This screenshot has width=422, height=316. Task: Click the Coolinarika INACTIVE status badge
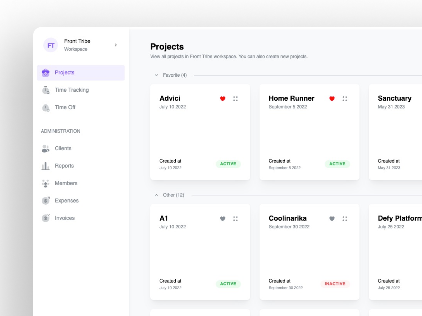point(335,284)
